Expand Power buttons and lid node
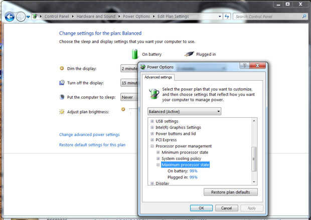The height and width of the screenshot is (220, 311). (152, 134)
